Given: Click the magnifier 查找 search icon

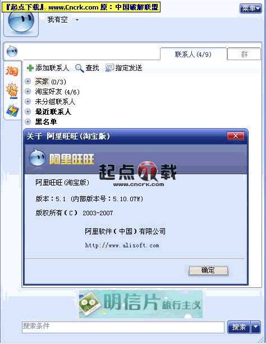Looking at the screenshot, I should coord(79,68).
